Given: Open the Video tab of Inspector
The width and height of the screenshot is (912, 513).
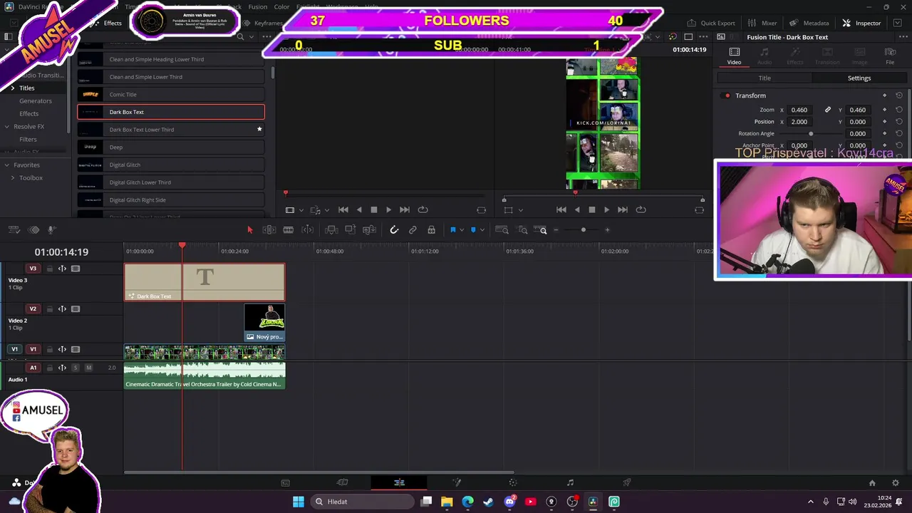Looking at the screenshot, I should click(734, 56).
